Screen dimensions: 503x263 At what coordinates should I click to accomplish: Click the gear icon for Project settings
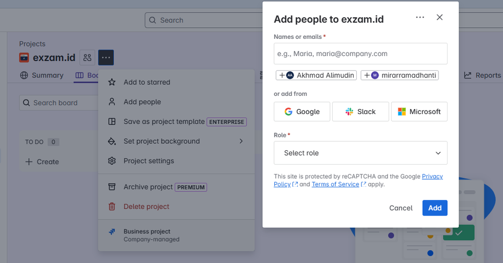111,161
